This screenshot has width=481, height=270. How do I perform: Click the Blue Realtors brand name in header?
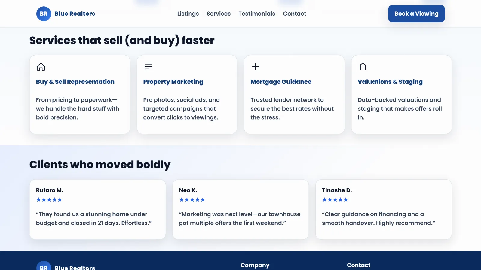[75, 14]
